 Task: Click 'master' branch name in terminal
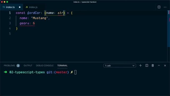(61, 72)
